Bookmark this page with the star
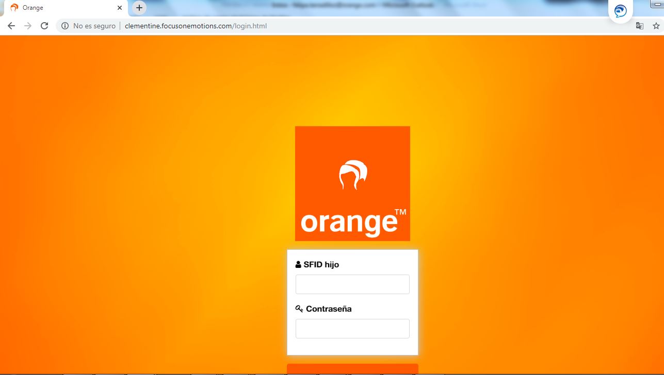The height and width of the screenshot is (375, 664). (x=656, y=26)
